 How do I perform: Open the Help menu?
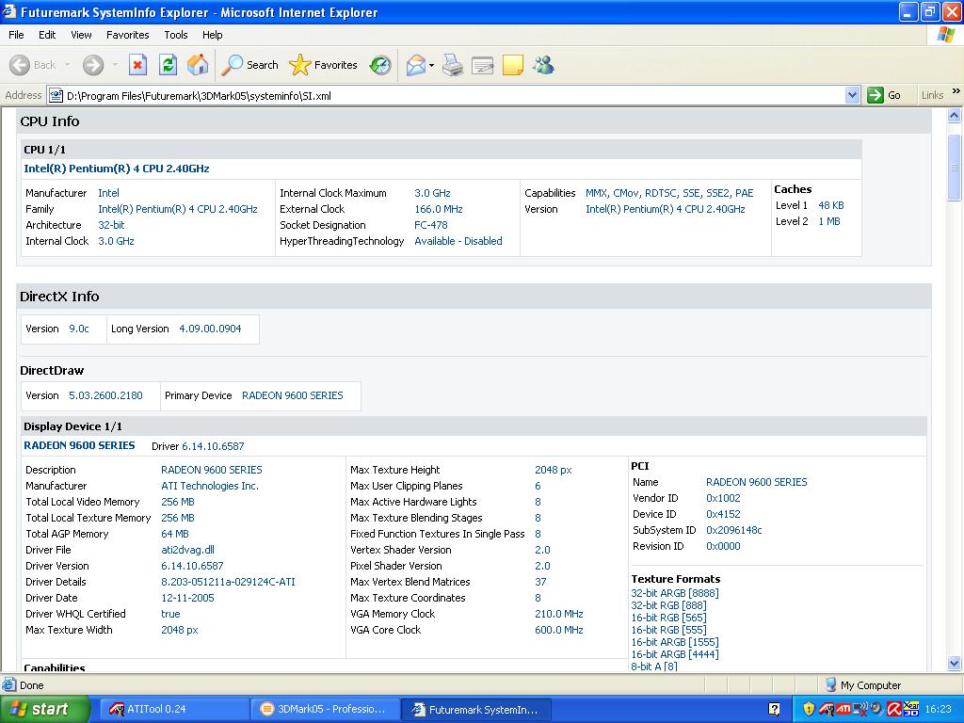pos(212,35)
